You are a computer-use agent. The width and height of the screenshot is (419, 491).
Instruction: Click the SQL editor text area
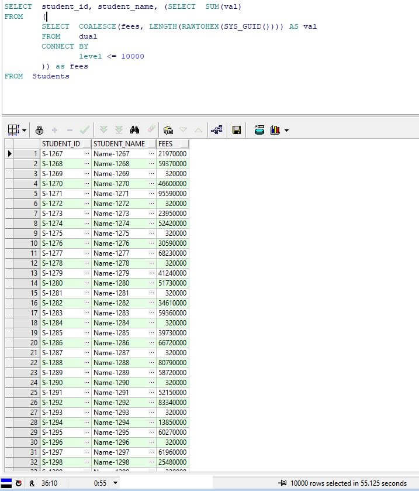point(210,57)
